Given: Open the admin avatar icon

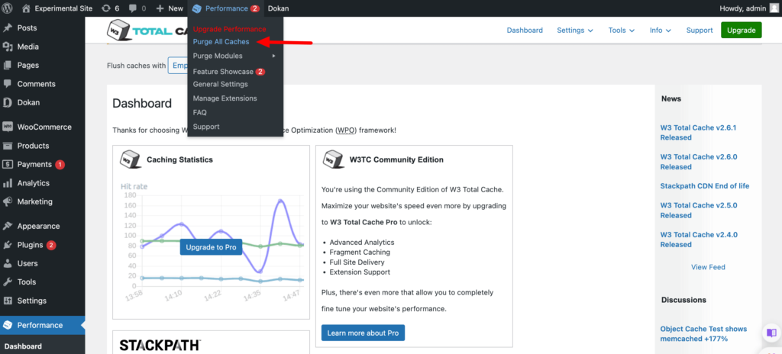Looking at the screenshot, I should click(x=773, y=8).
